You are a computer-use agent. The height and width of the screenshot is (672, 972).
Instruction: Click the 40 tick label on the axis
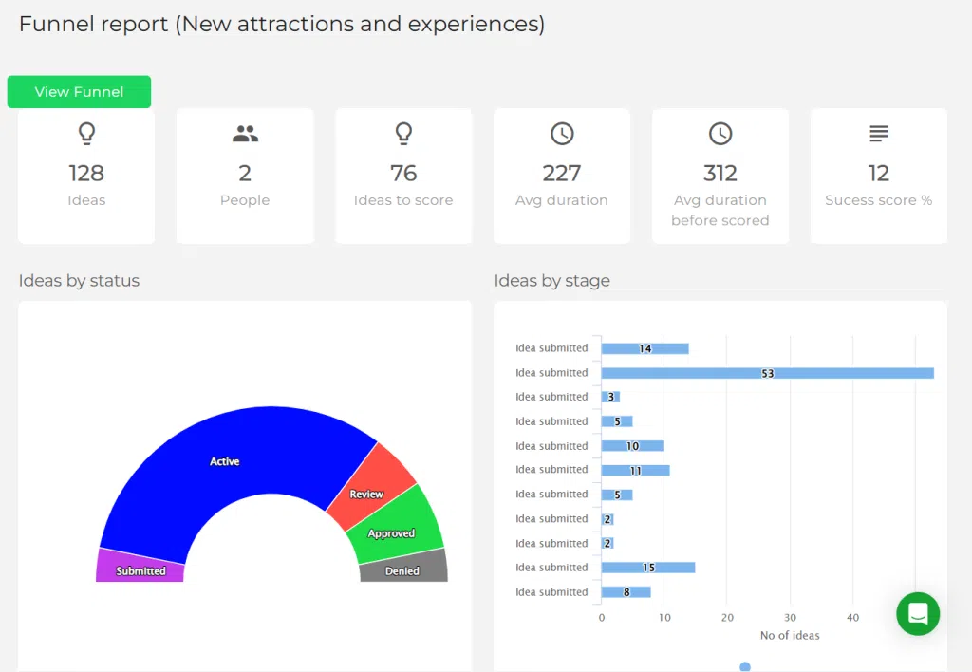[x=853, y=618]
